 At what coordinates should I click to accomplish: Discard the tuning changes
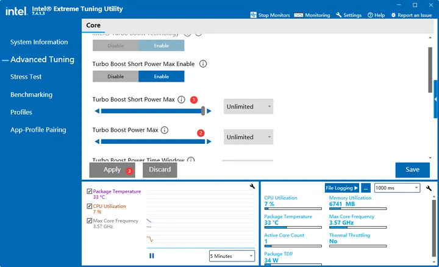(160, 169)
